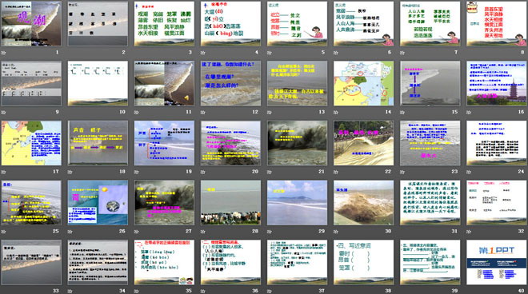The image size is (528, 294).
Task: Click the animation star icon under slide 9
Action: [3, 113]
